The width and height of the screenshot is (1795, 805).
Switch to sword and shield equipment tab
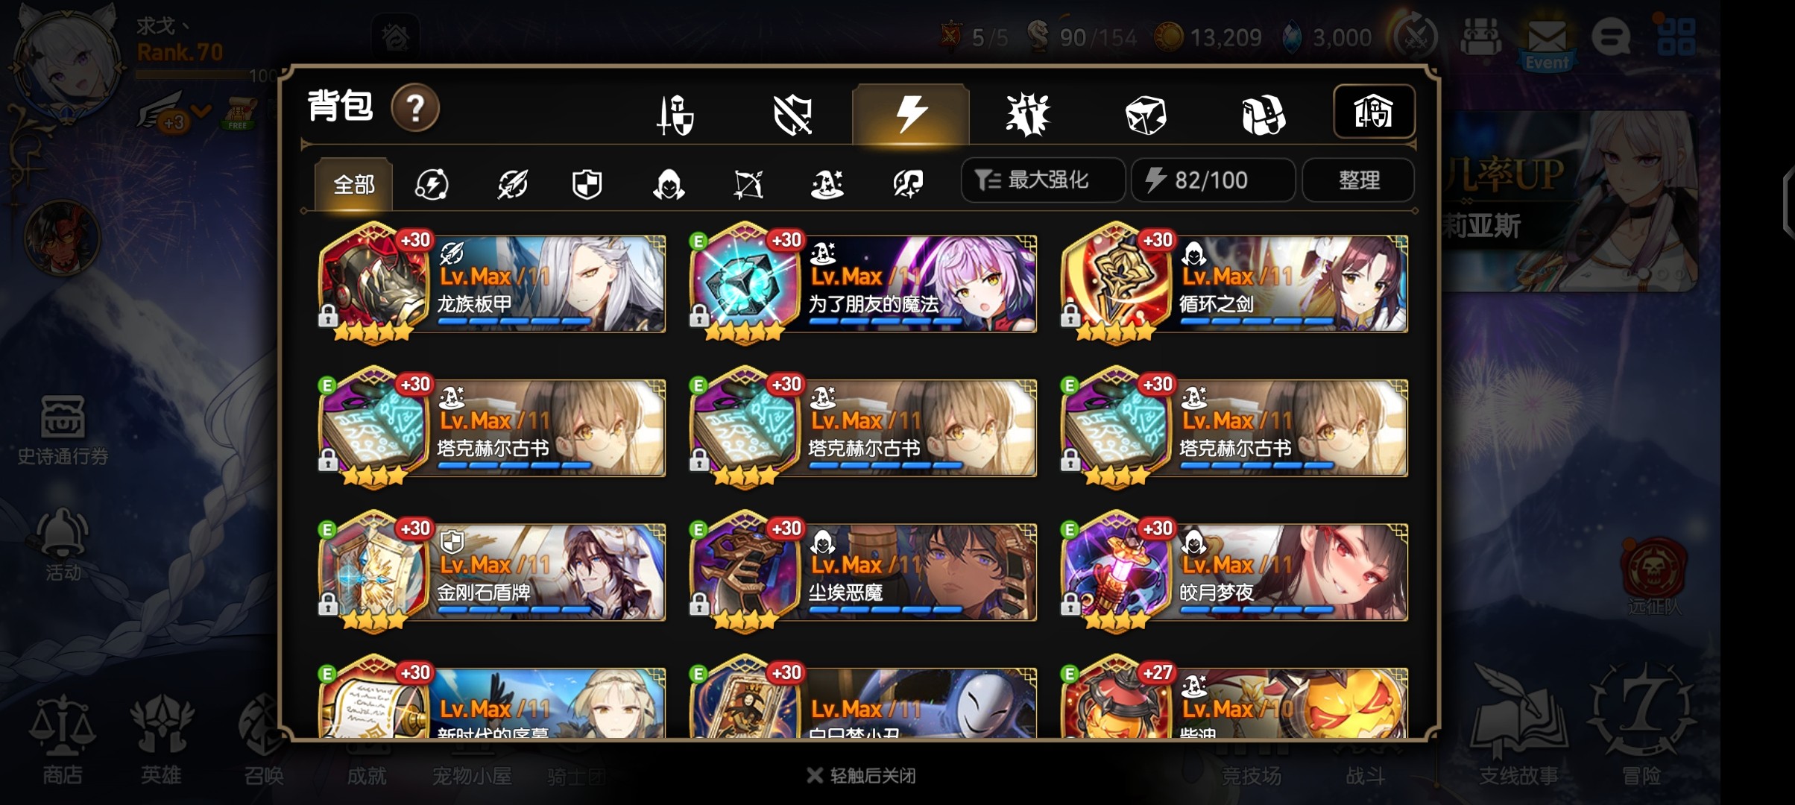pos(675,115)
